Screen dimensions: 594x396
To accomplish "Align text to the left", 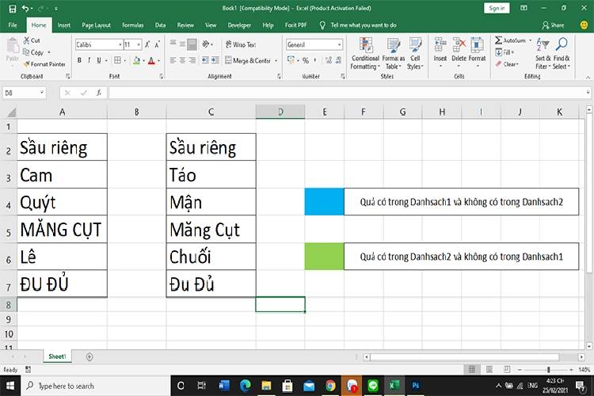I will coord(173,60).
